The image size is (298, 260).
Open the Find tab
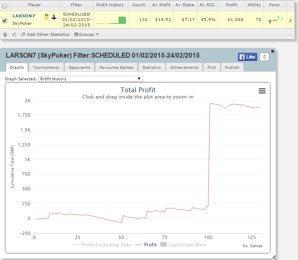[x=211, y=67]
